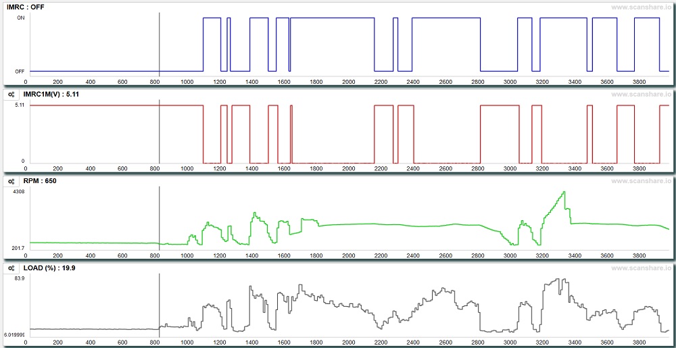Click the OFF label on the IMRC axis
The image size is (676, 348).
click(x=20, y=71)
